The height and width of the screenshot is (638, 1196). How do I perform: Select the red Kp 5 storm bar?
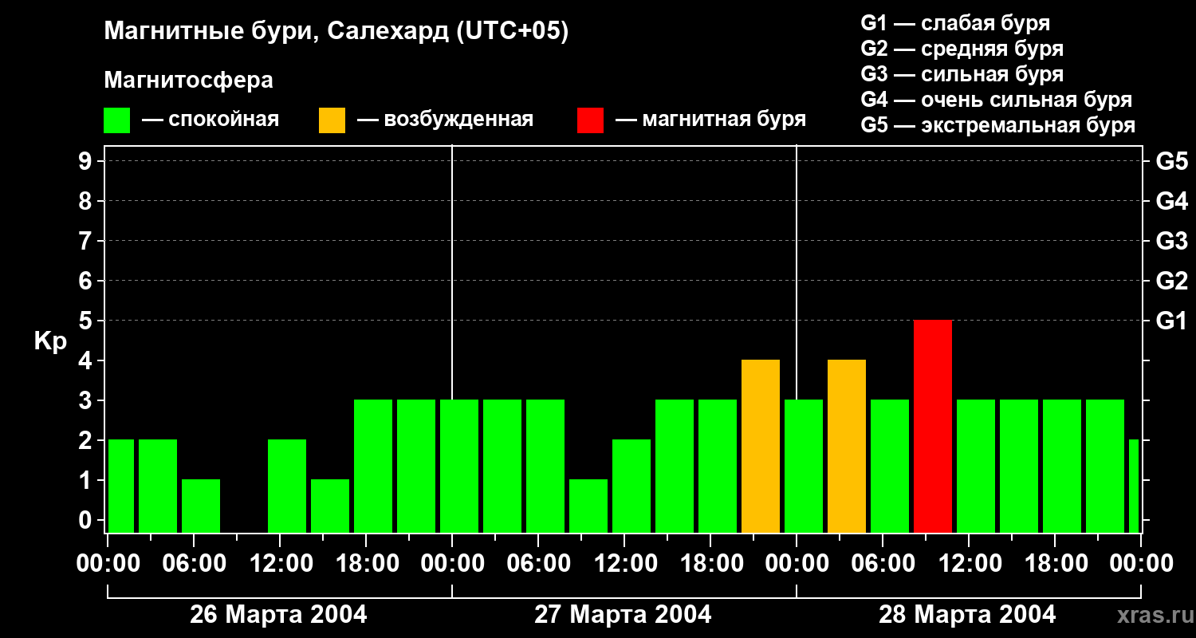click(933, 427)
